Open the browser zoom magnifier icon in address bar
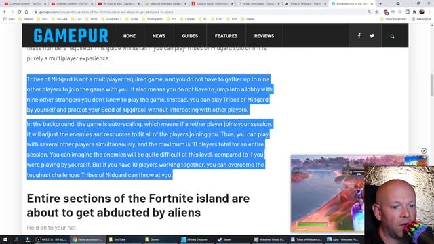The image size is (434, 244). tap(369, 12)
